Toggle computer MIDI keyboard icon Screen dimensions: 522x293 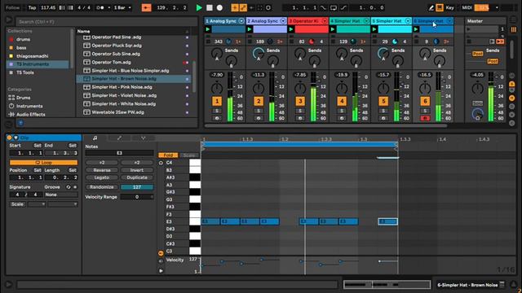pyautogui.click(x=440, y=7)
